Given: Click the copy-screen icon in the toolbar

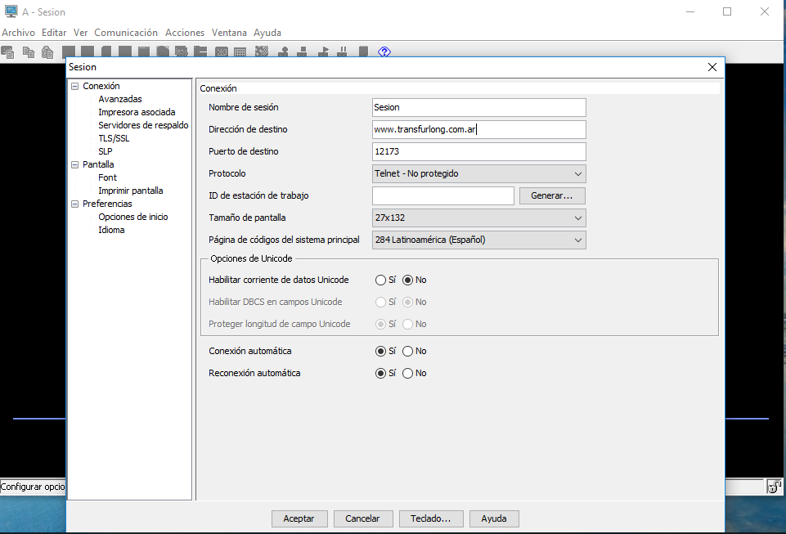Looking at the screenshot, I should pyautogui.click(x=7, y=52).
